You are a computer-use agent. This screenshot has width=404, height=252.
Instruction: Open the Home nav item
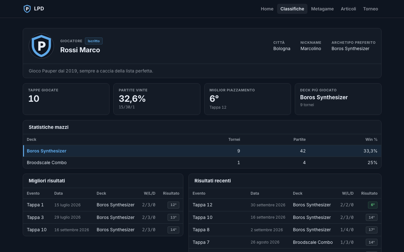(267, 9)
